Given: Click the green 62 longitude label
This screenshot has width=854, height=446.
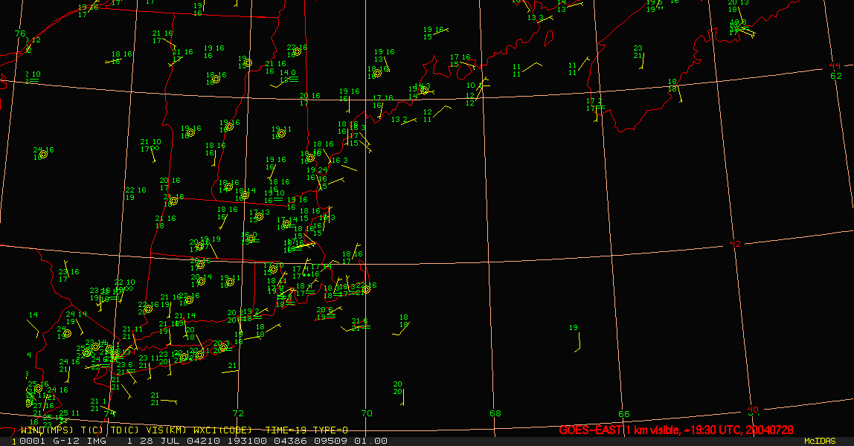Looking at the screenshot, I should coord(836,76).
